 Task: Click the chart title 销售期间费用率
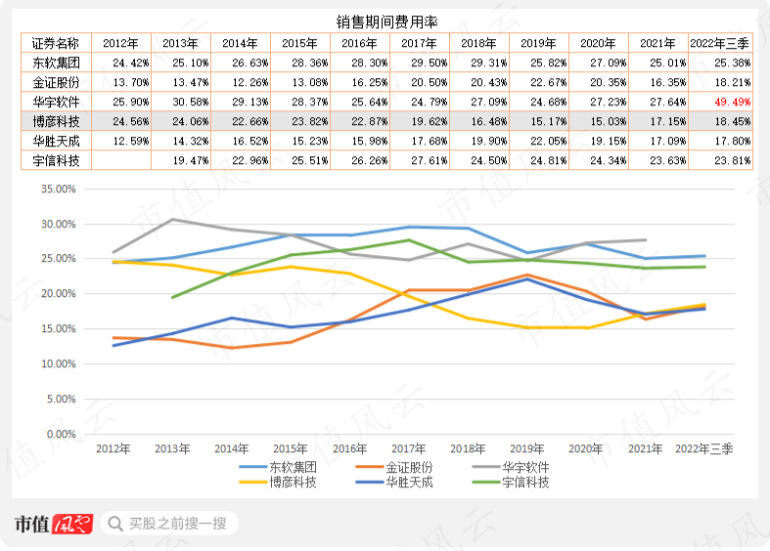pyautogui.click(x=386, y=21)
